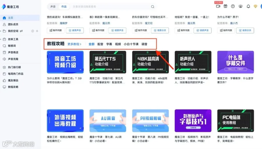Open settings gear beside 我的空间
This screenshot has width=262, height=149.
pyautogui.click(x=33, y=31)
